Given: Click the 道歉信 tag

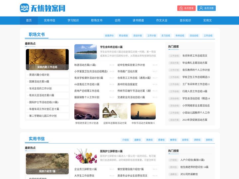Looking at the screenshot, I should pyautogui.click(x=137, y=140).
